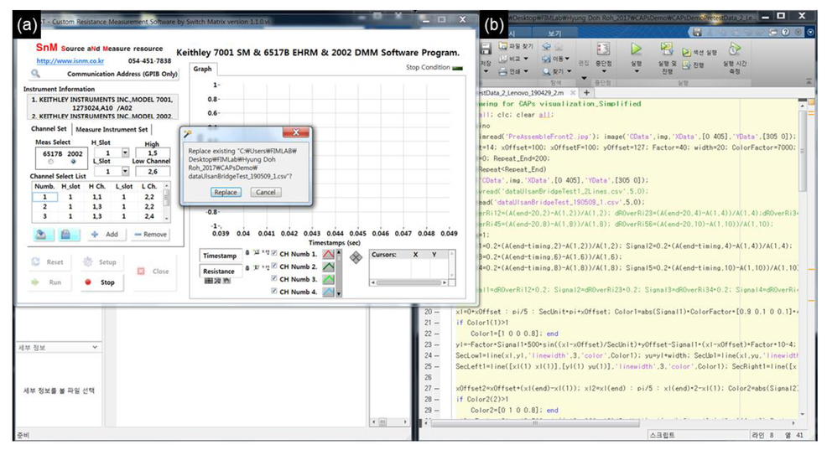This screenshot has height=450, width=827.
Task: Open the L_Slot dropdown
Action: 125,171
